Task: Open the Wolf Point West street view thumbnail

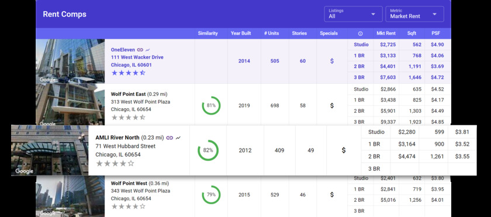Action: (70, 197)
